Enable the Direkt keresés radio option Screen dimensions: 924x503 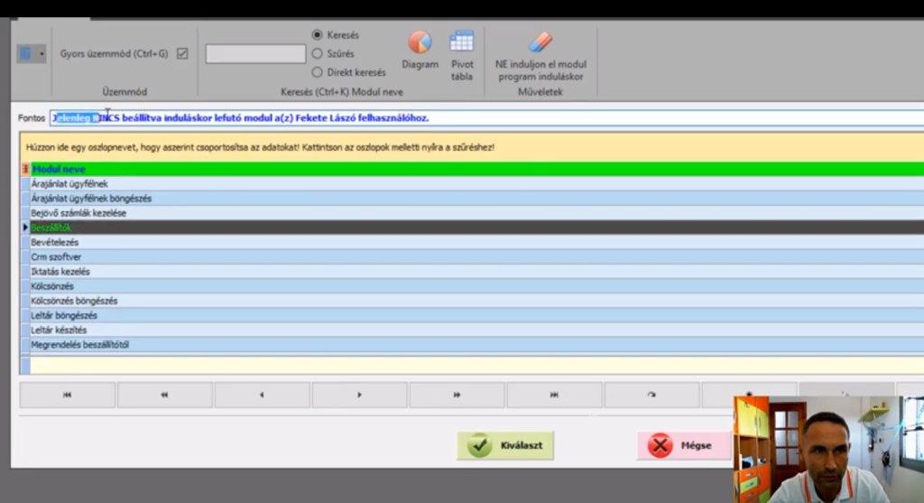(x=318, y=72)
